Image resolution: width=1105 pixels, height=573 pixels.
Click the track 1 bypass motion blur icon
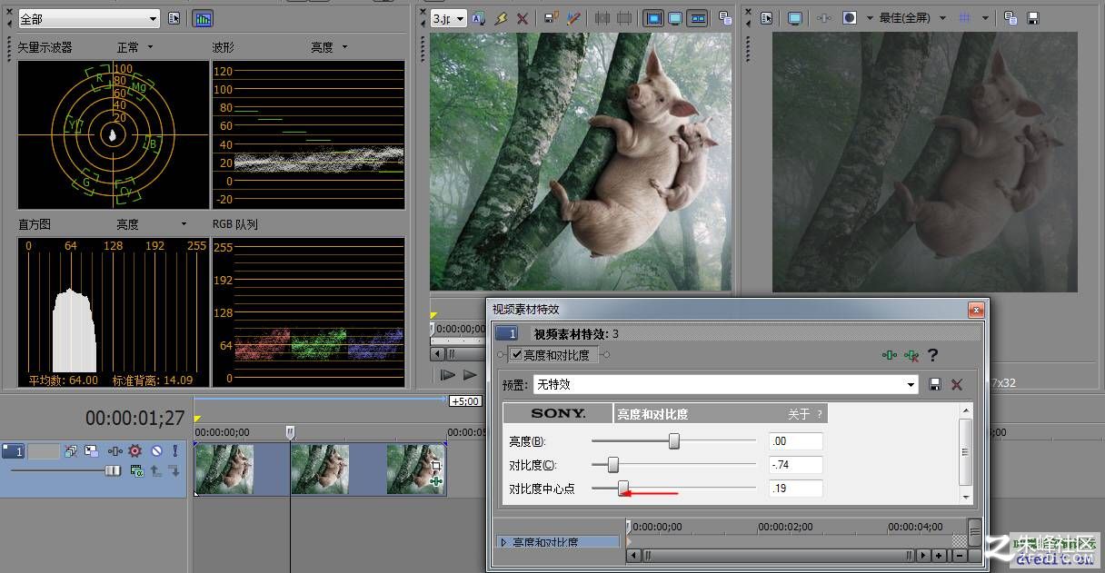pyautogui.click(x=72, y=450)
